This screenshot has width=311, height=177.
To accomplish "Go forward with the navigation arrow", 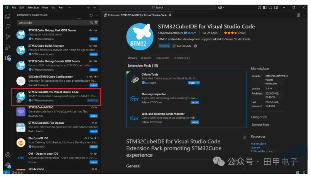I will [x=95, y=8].
